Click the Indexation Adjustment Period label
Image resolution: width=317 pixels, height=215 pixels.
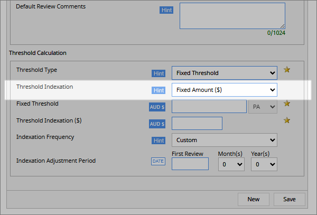pyautogui.click(x=56, y=161)
